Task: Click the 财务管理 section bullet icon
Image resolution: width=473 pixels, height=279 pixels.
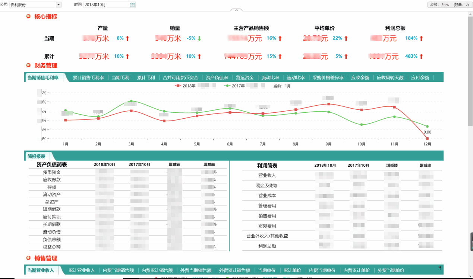Action: pos(28,65)
